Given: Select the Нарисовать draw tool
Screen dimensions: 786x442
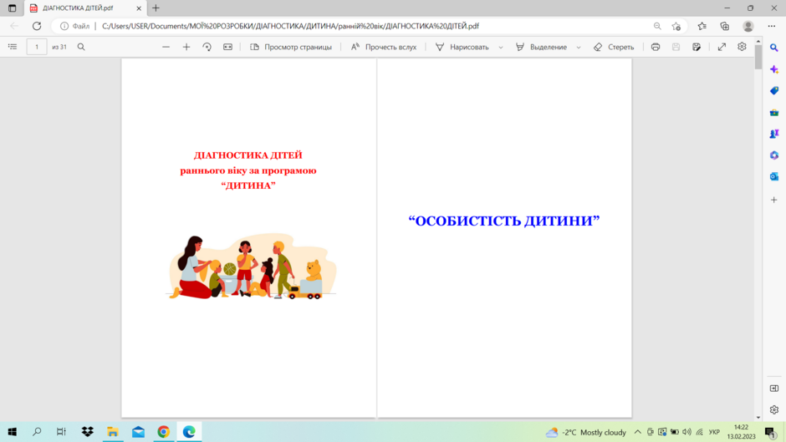Looking at the screenshot, I should coord(462,47).
